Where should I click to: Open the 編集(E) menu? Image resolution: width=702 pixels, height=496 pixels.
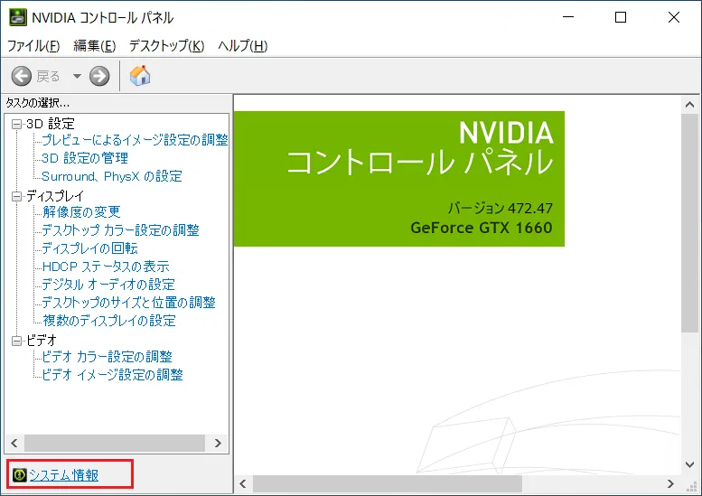[95, 46]
